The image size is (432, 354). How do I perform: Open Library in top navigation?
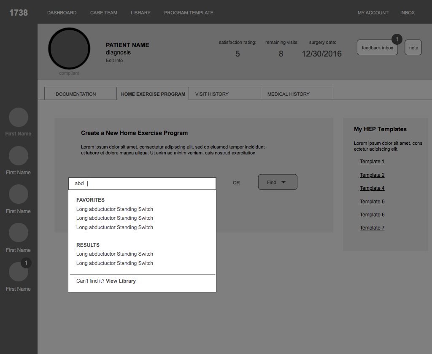(140, 13)
